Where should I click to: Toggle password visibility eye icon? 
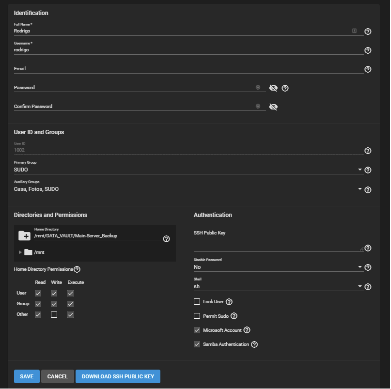[x=273, y=88]
